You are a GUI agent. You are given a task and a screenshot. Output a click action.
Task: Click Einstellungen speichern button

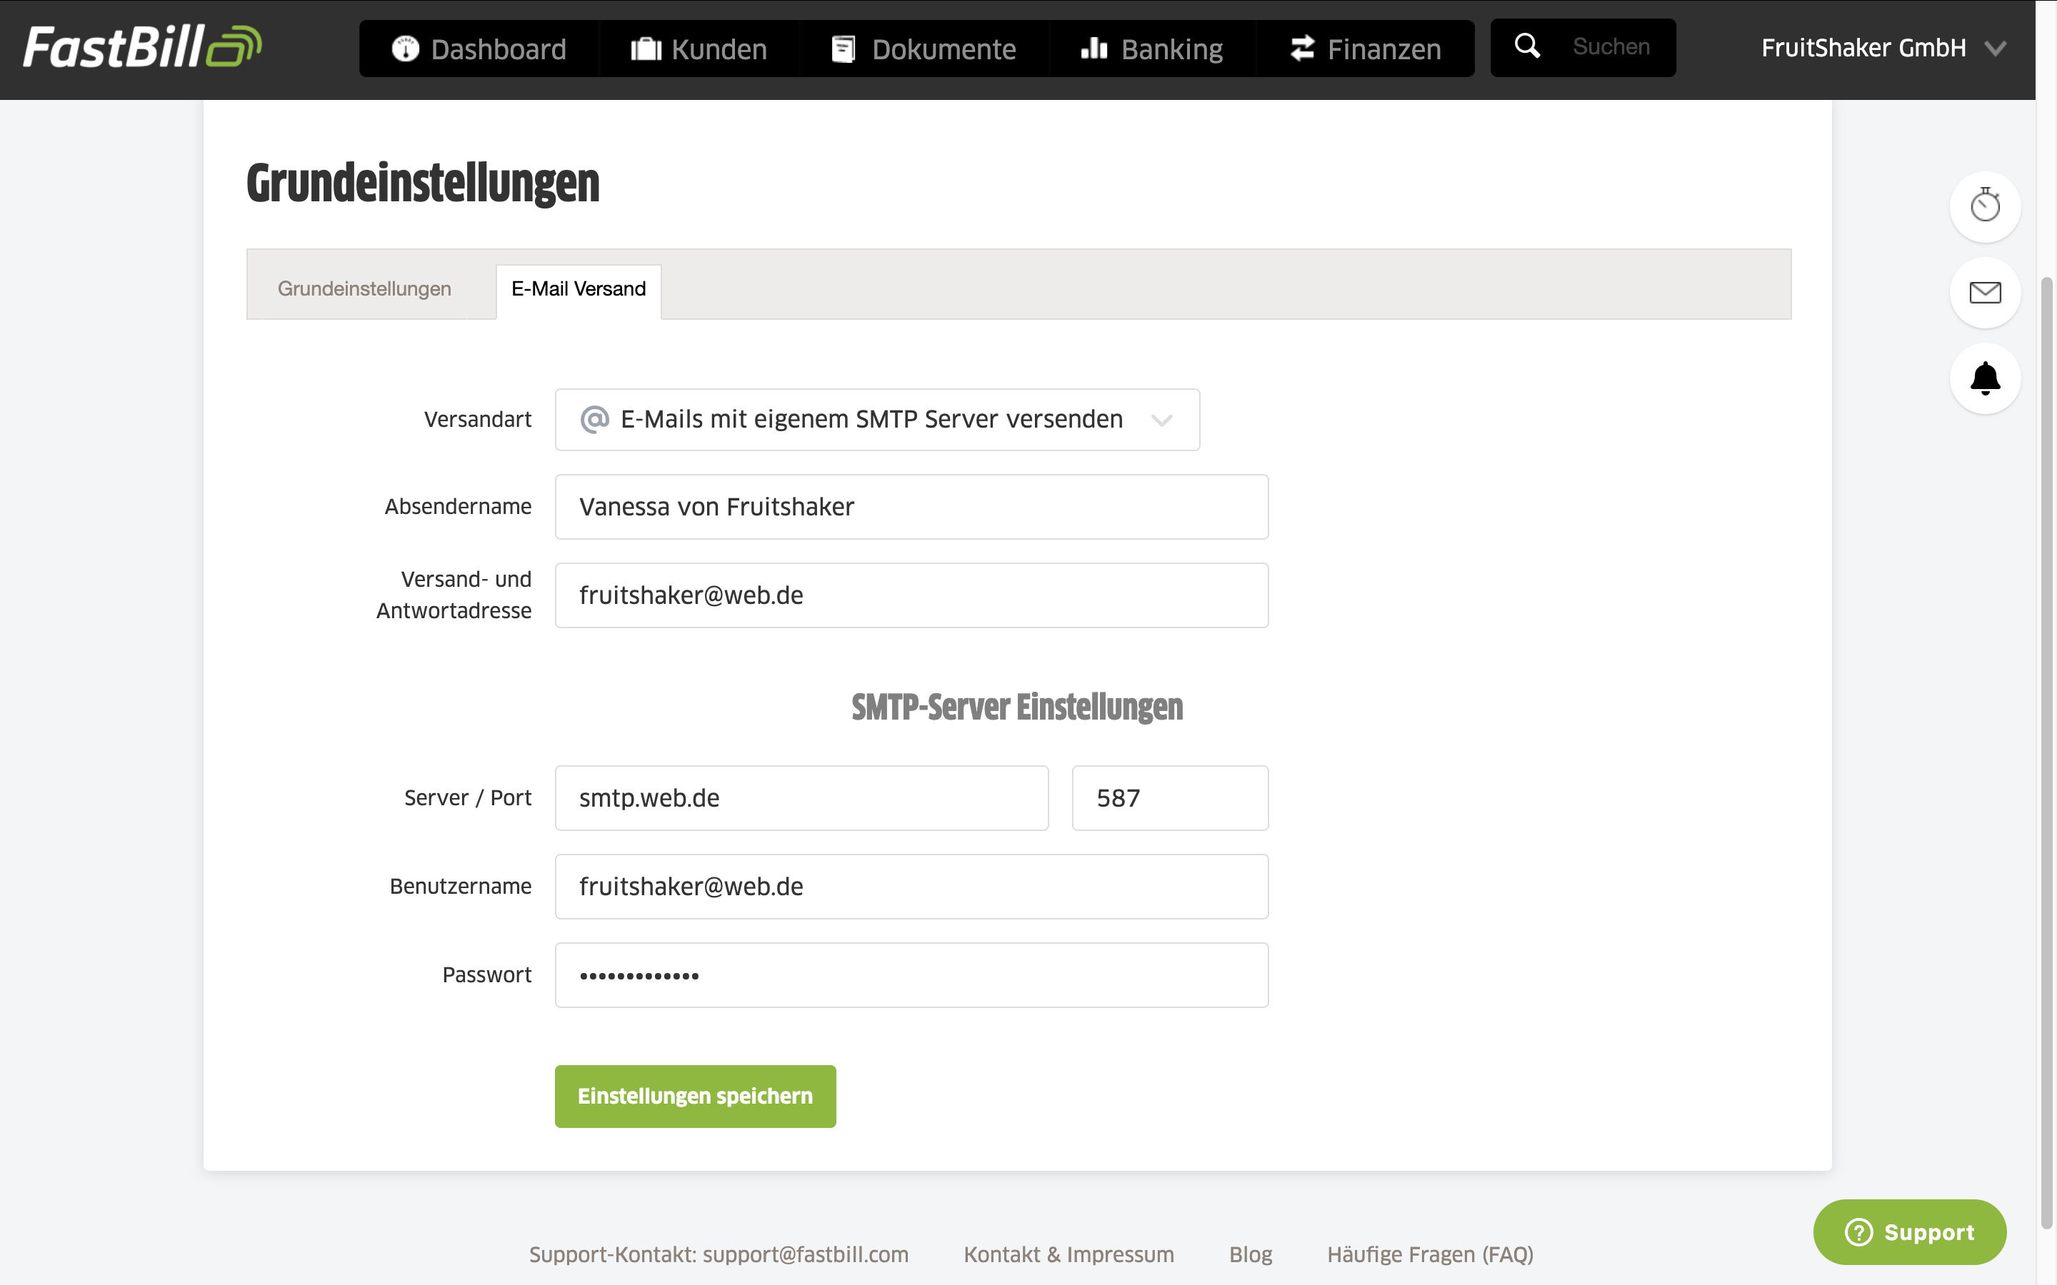[x=695, y=1097]
